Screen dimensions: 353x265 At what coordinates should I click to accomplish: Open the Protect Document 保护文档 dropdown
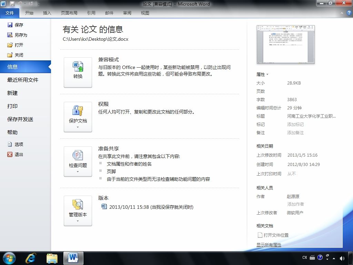click(78, 117)
